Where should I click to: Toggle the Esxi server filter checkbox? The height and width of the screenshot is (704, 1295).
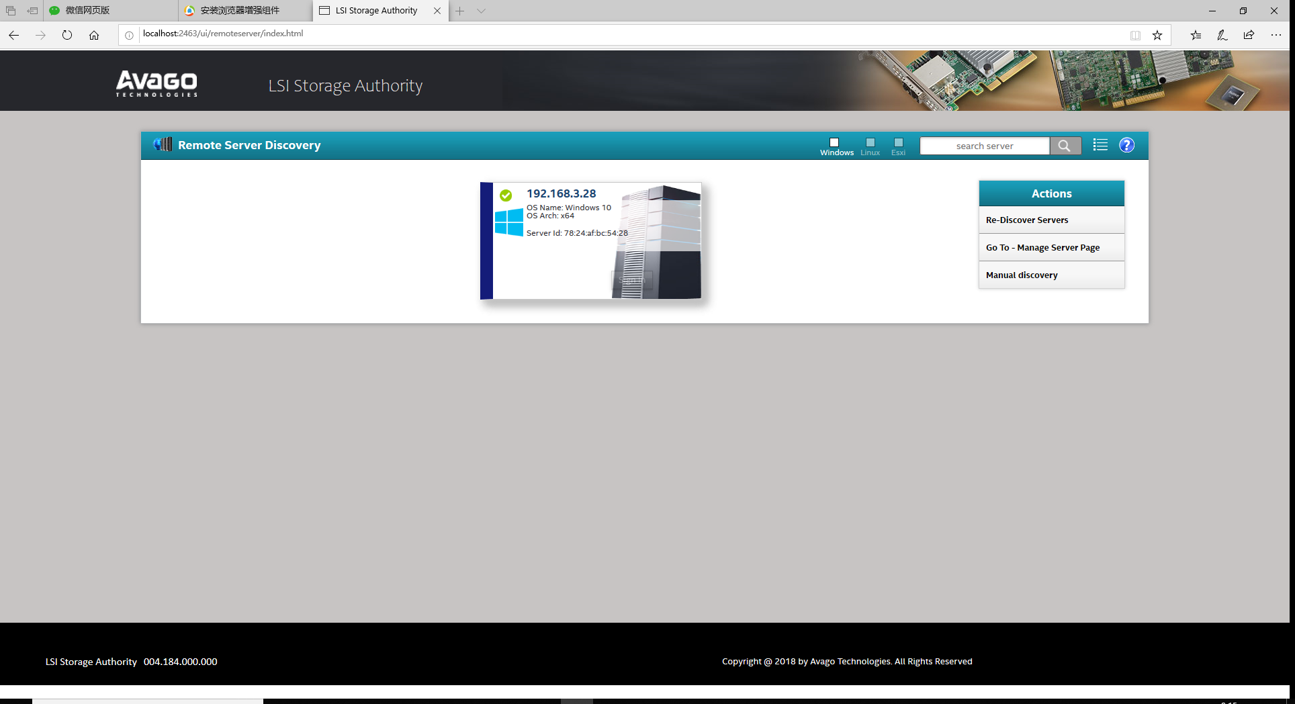coord(899,142)
